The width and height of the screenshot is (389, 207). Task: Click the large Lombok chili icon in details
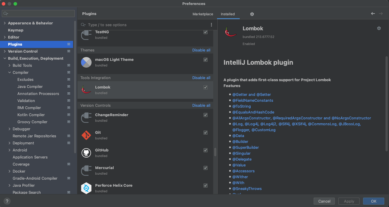231,32
